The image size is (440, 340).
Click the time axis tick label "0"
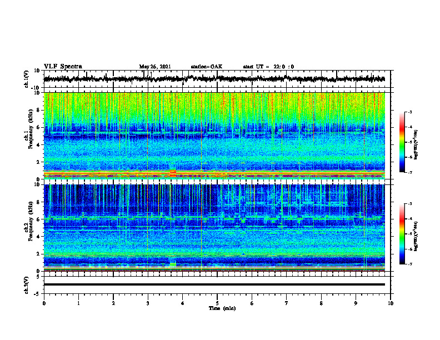pos(44,303)
